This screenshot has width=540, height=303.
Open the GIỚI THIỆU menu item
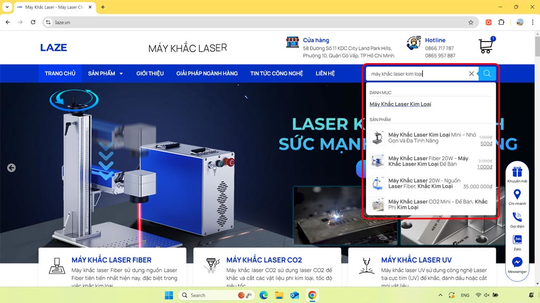click(x=150, y=74)
